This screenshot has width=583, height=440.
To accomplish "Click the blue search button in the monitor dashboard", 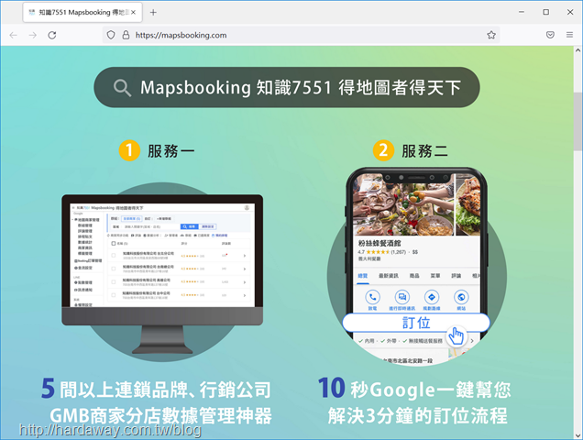I will (x=189, y=226).
